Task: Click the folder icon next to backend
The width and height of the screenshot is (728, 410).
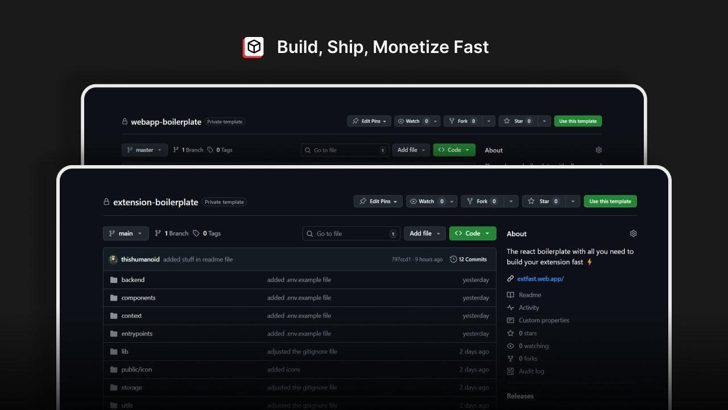Action: (114, 280)
